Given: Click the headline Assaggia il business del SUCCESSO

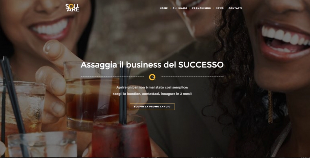Looking at the screenshot, I should coord(152,65).
